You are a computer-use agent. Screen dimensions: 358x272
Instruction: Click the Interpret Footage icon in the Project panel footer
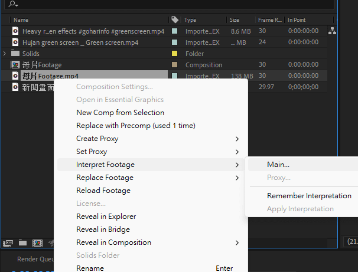(8, 242)
